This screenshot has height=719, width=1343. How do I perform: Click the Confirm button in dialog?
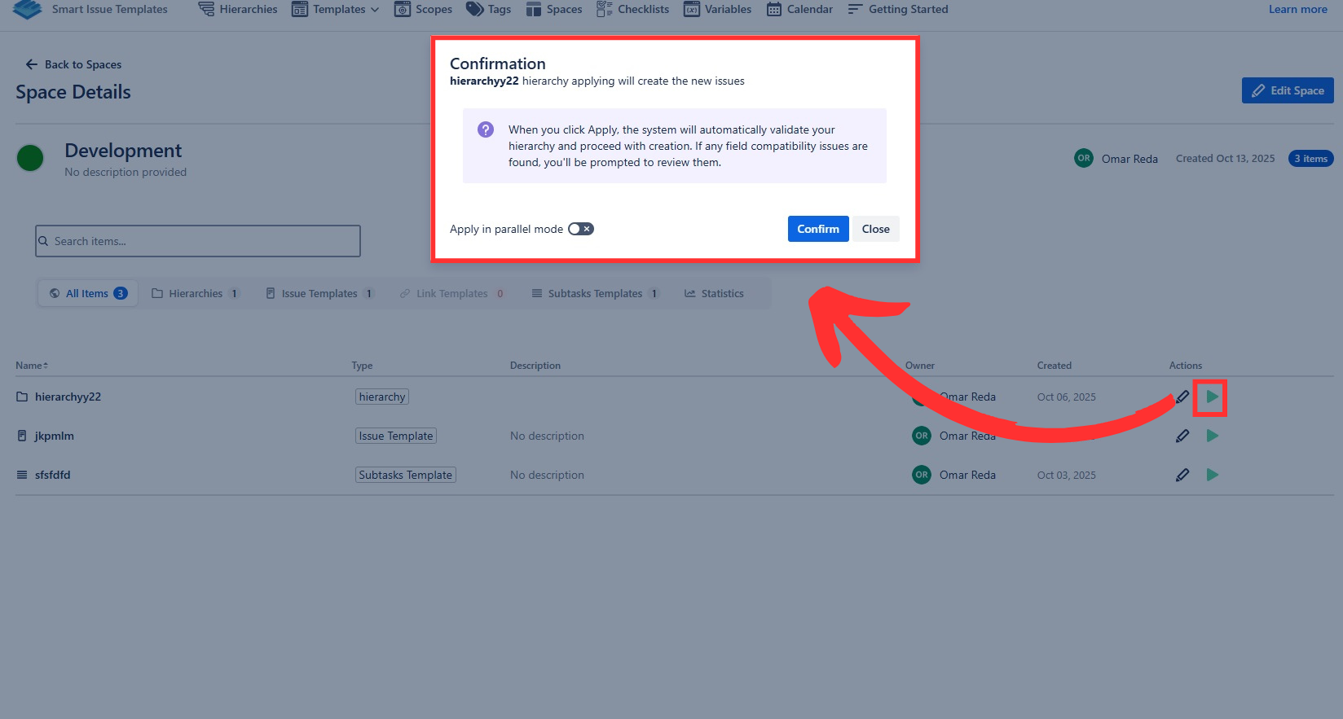click(817, 229)
